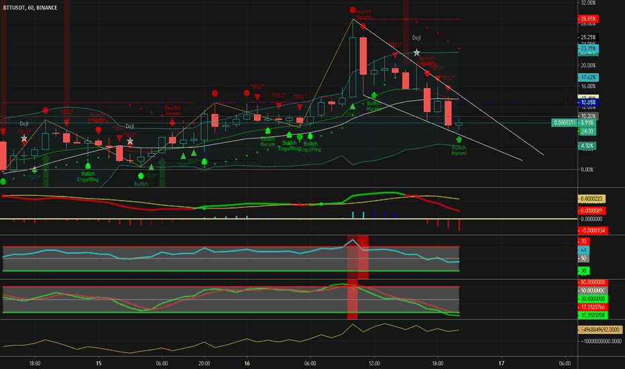Click the red dot on MACD crossover
The width and height of the screenshot is (625, 369).
tap(416, 197)
